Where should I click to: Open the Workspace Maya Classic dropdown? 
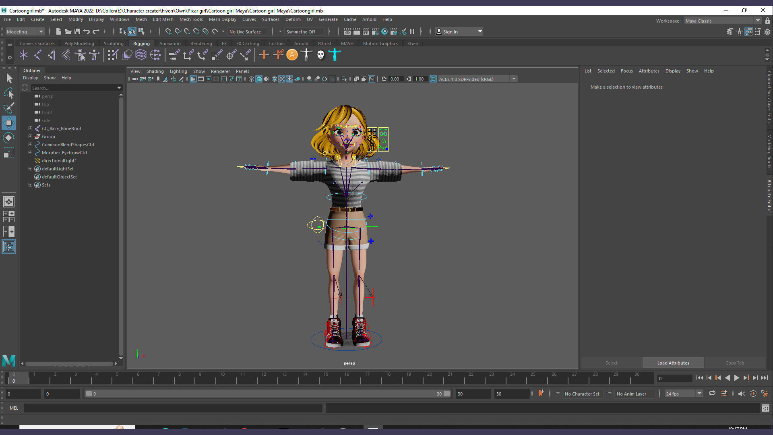(x=723, y=21)
